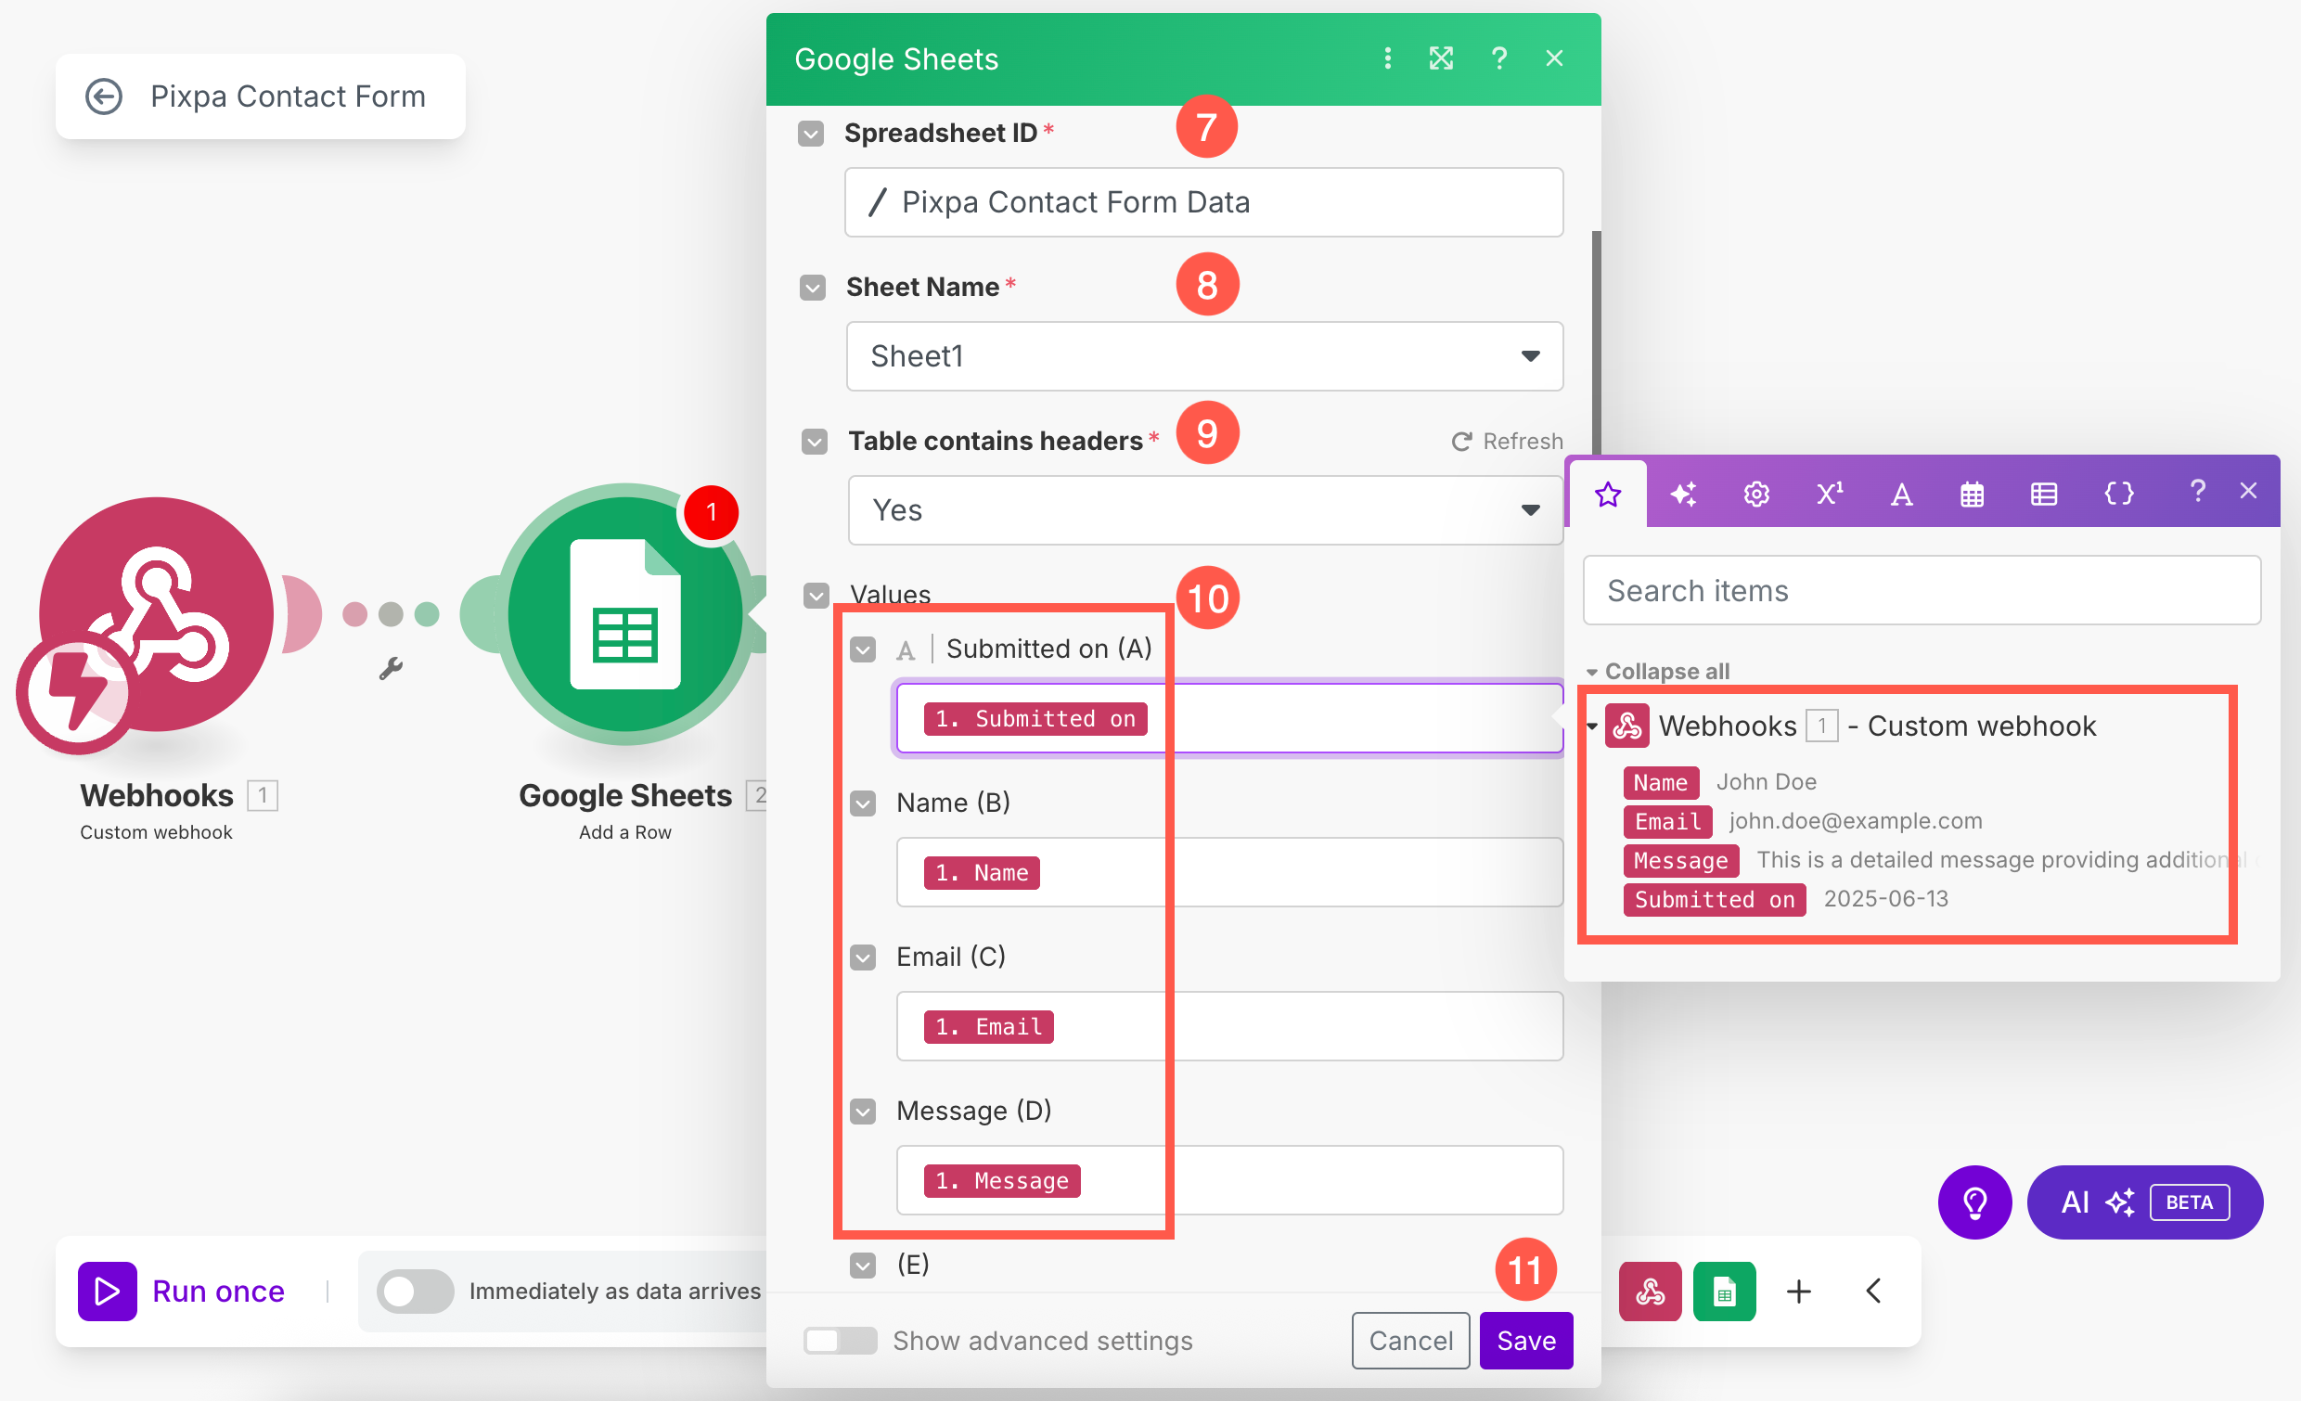2301x1401 pixels.
Task: Open the custom variables curly braces tab
Action: [x=2119, y=494]
